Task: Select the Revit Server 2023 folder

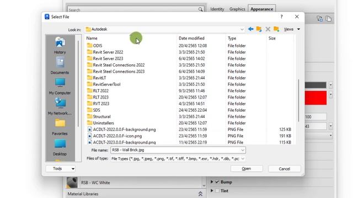Action: pyautogui.click(x=105, y=59)
